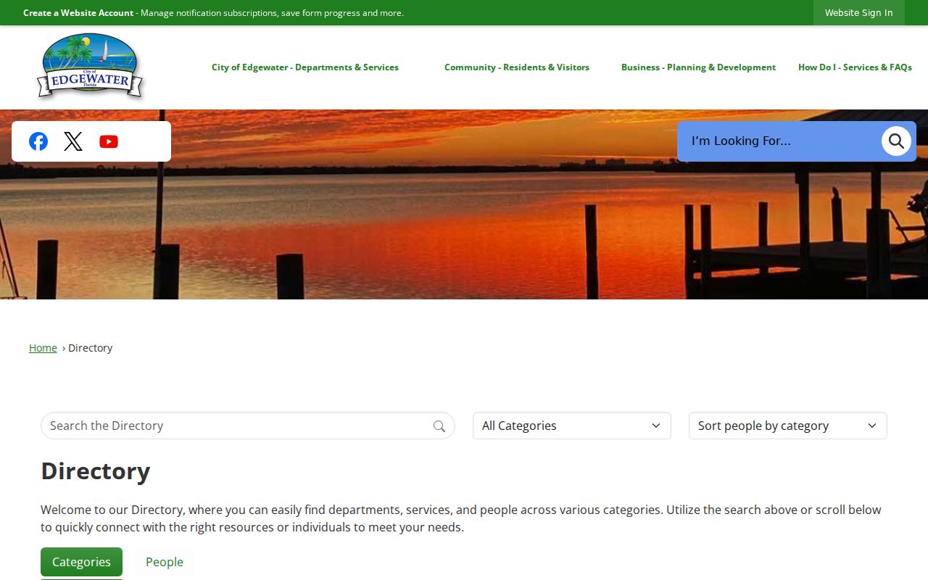The width and height of the screenshot is (928, 580).
Task: Select the Categories tab
Action: pos(81,562)
